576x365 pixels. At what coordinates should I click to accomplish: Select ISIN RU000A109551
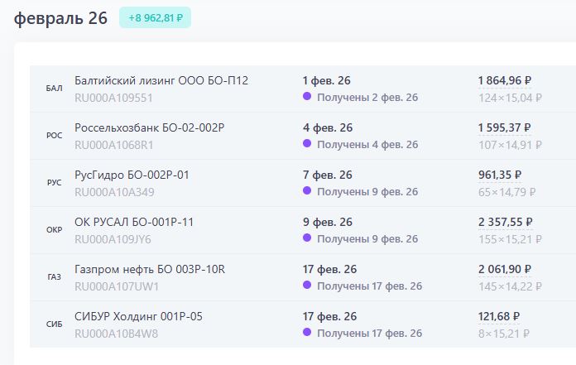pyautogui.click(x=113, y=98)
